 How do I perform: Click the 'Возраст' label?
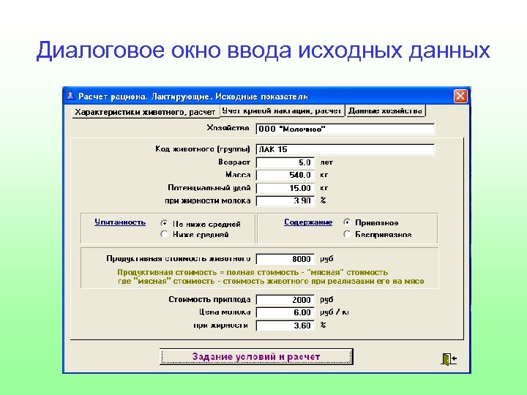234,162
